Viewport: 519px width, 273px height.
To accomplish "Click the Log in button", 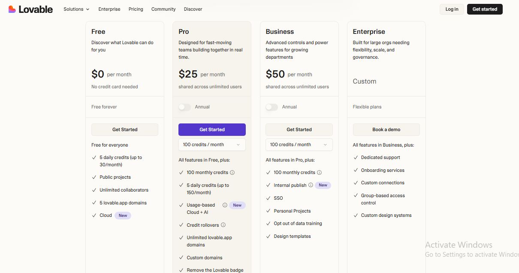I will click(x=452, y=9).
